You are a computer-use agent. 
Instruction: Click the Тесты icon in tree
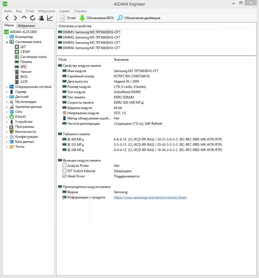coord(12,147)
